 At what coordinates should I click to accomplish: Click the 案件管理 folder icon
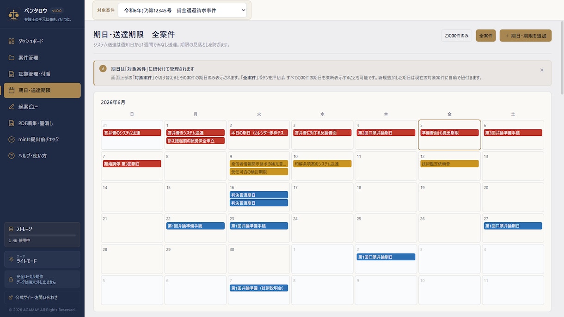coord(12,58)
